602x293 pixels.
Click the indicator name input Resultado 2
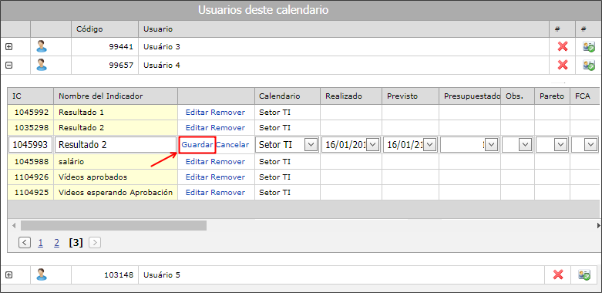tap(115, 145)
